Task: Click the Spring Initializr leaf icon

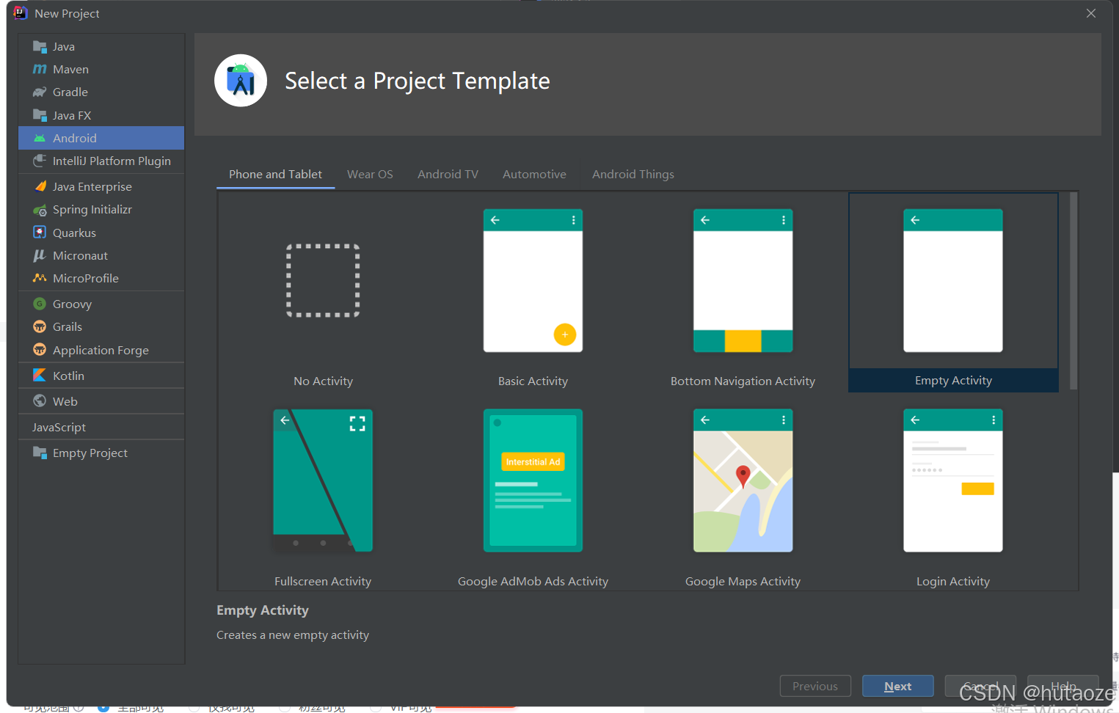Action: (x=40, y=210)
